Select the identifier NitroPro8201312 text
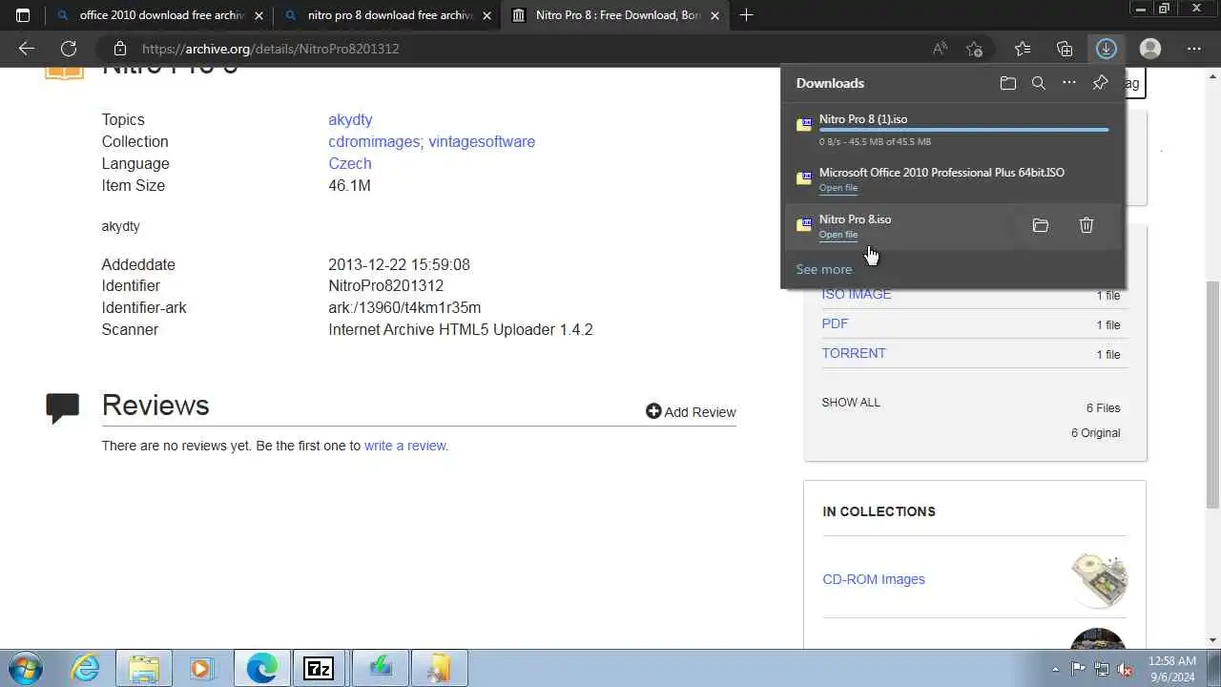 (x=385, y=285)
